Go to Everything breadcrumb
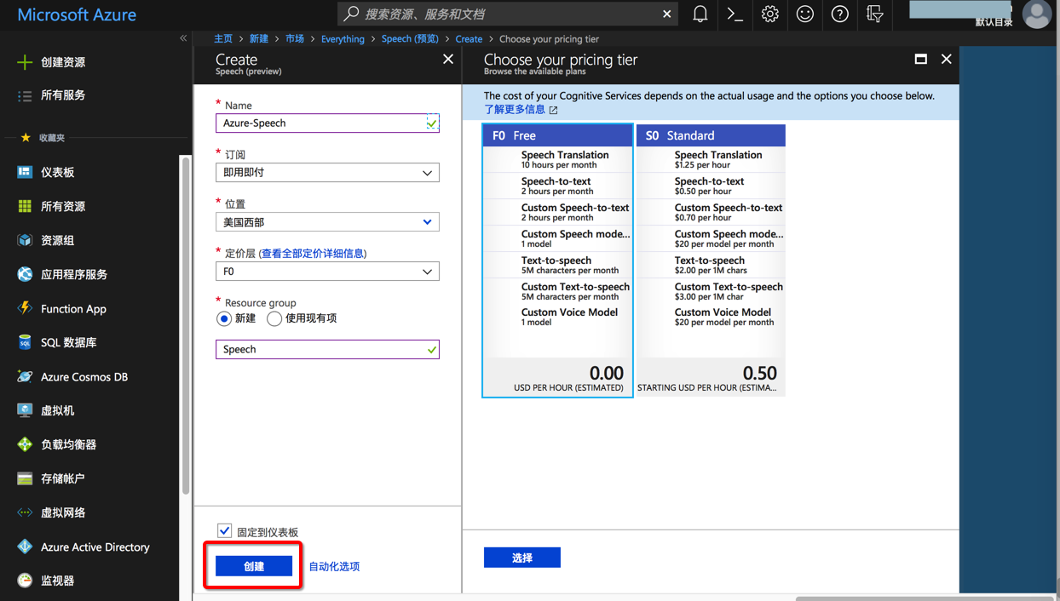This screenshot has width=1060, height=601. (x=343, y=39)
